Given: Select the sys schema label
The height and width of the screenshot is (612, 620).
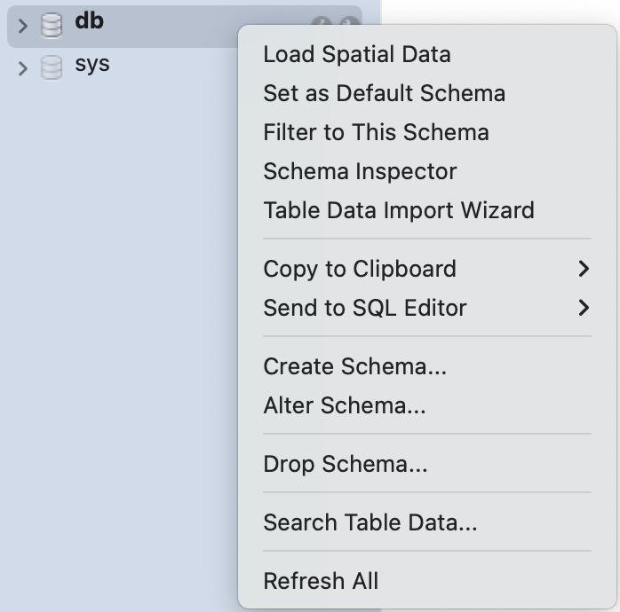Looking at the screenshot, I should pyautogui.click(x=92, y=65).
